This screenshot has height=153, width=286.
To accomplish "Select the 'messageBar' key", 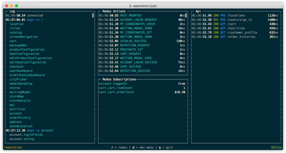I will coord(18,45).
